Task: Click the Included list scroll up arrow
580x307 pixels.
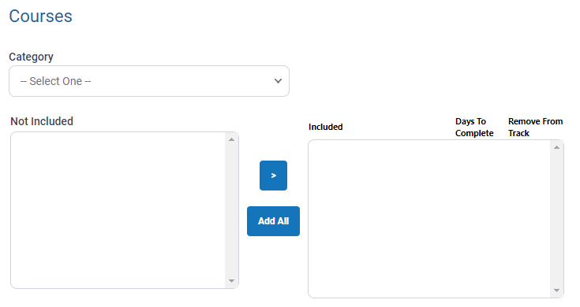Action: 556,148
